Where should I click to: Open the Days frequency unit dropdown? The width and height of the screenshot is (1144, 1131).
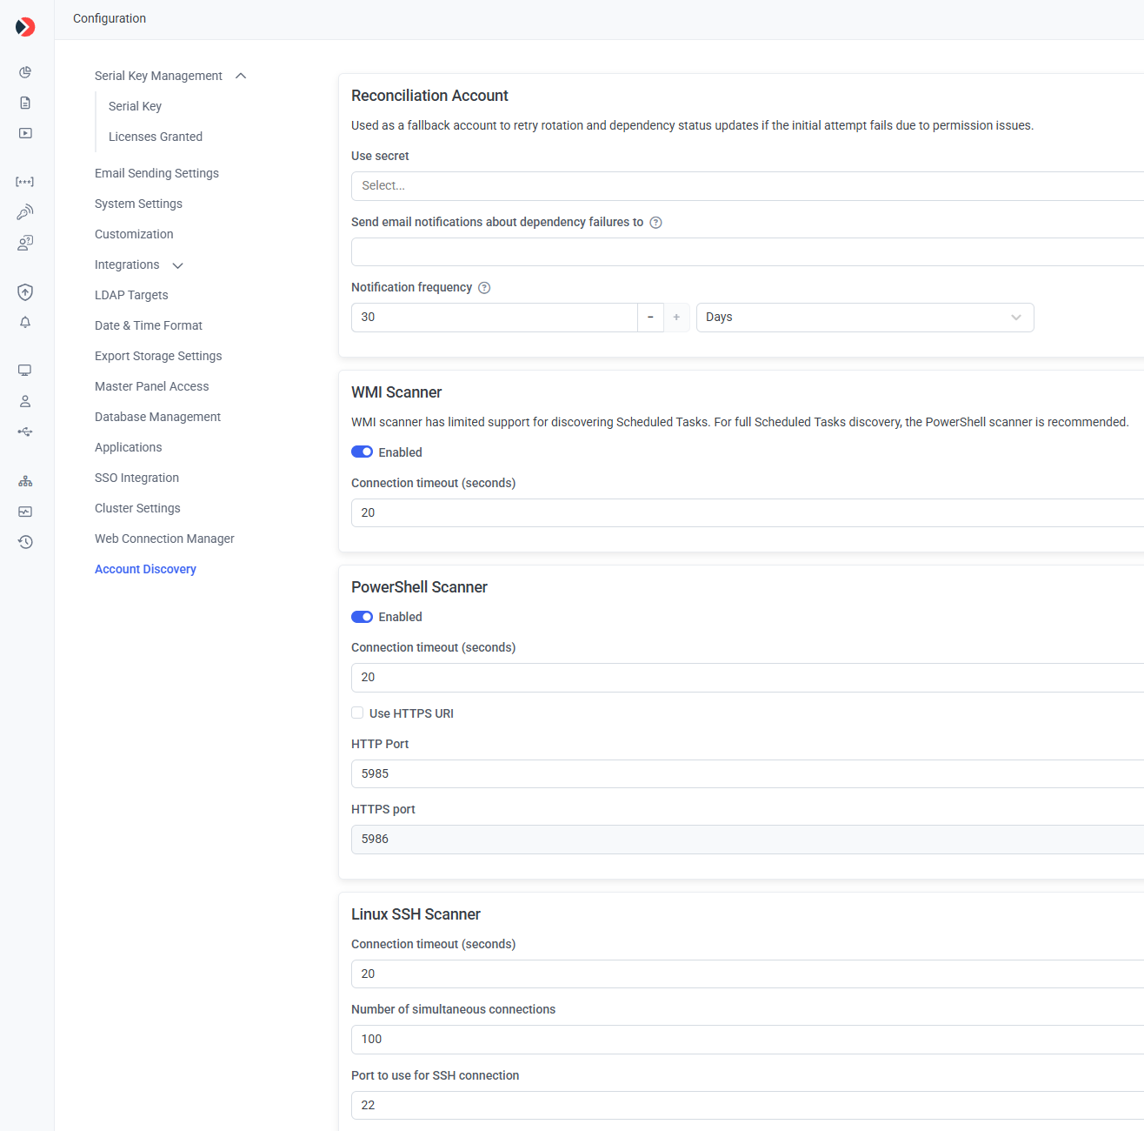[865, 318]
